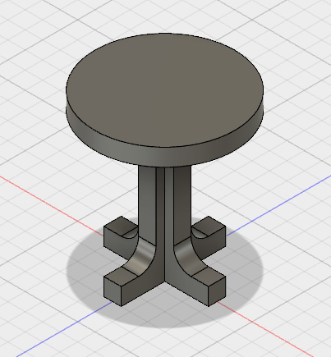Click the top face of the front-right foot

(209, 277)
